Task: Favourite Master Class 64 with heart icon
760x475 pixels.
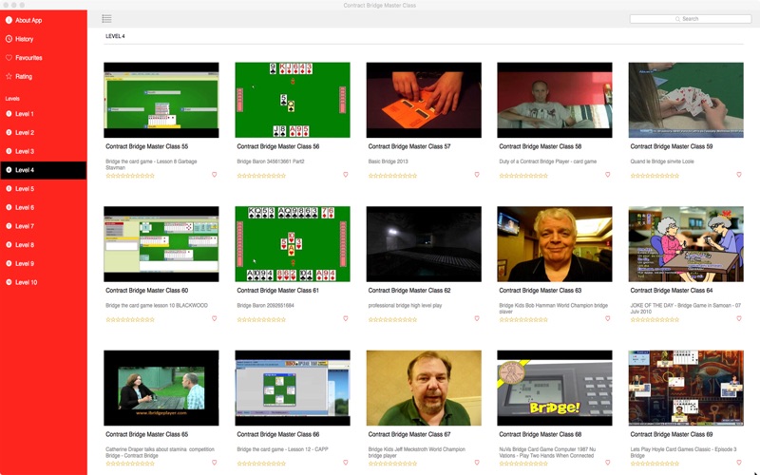Action: pyautogui.click(x=739, y=318)
